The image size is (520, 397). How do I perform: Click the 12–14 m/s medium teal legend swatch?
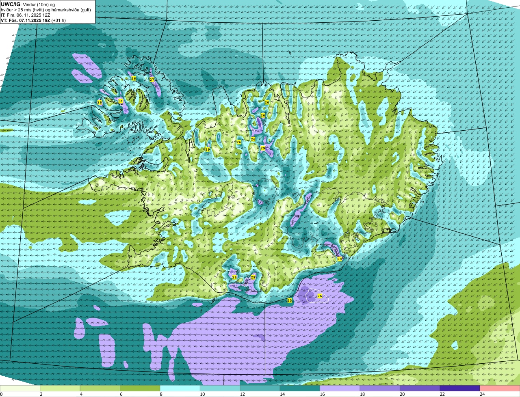coord(260,388)
